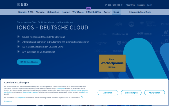Click the Diakonie logo

coord(120,34)
